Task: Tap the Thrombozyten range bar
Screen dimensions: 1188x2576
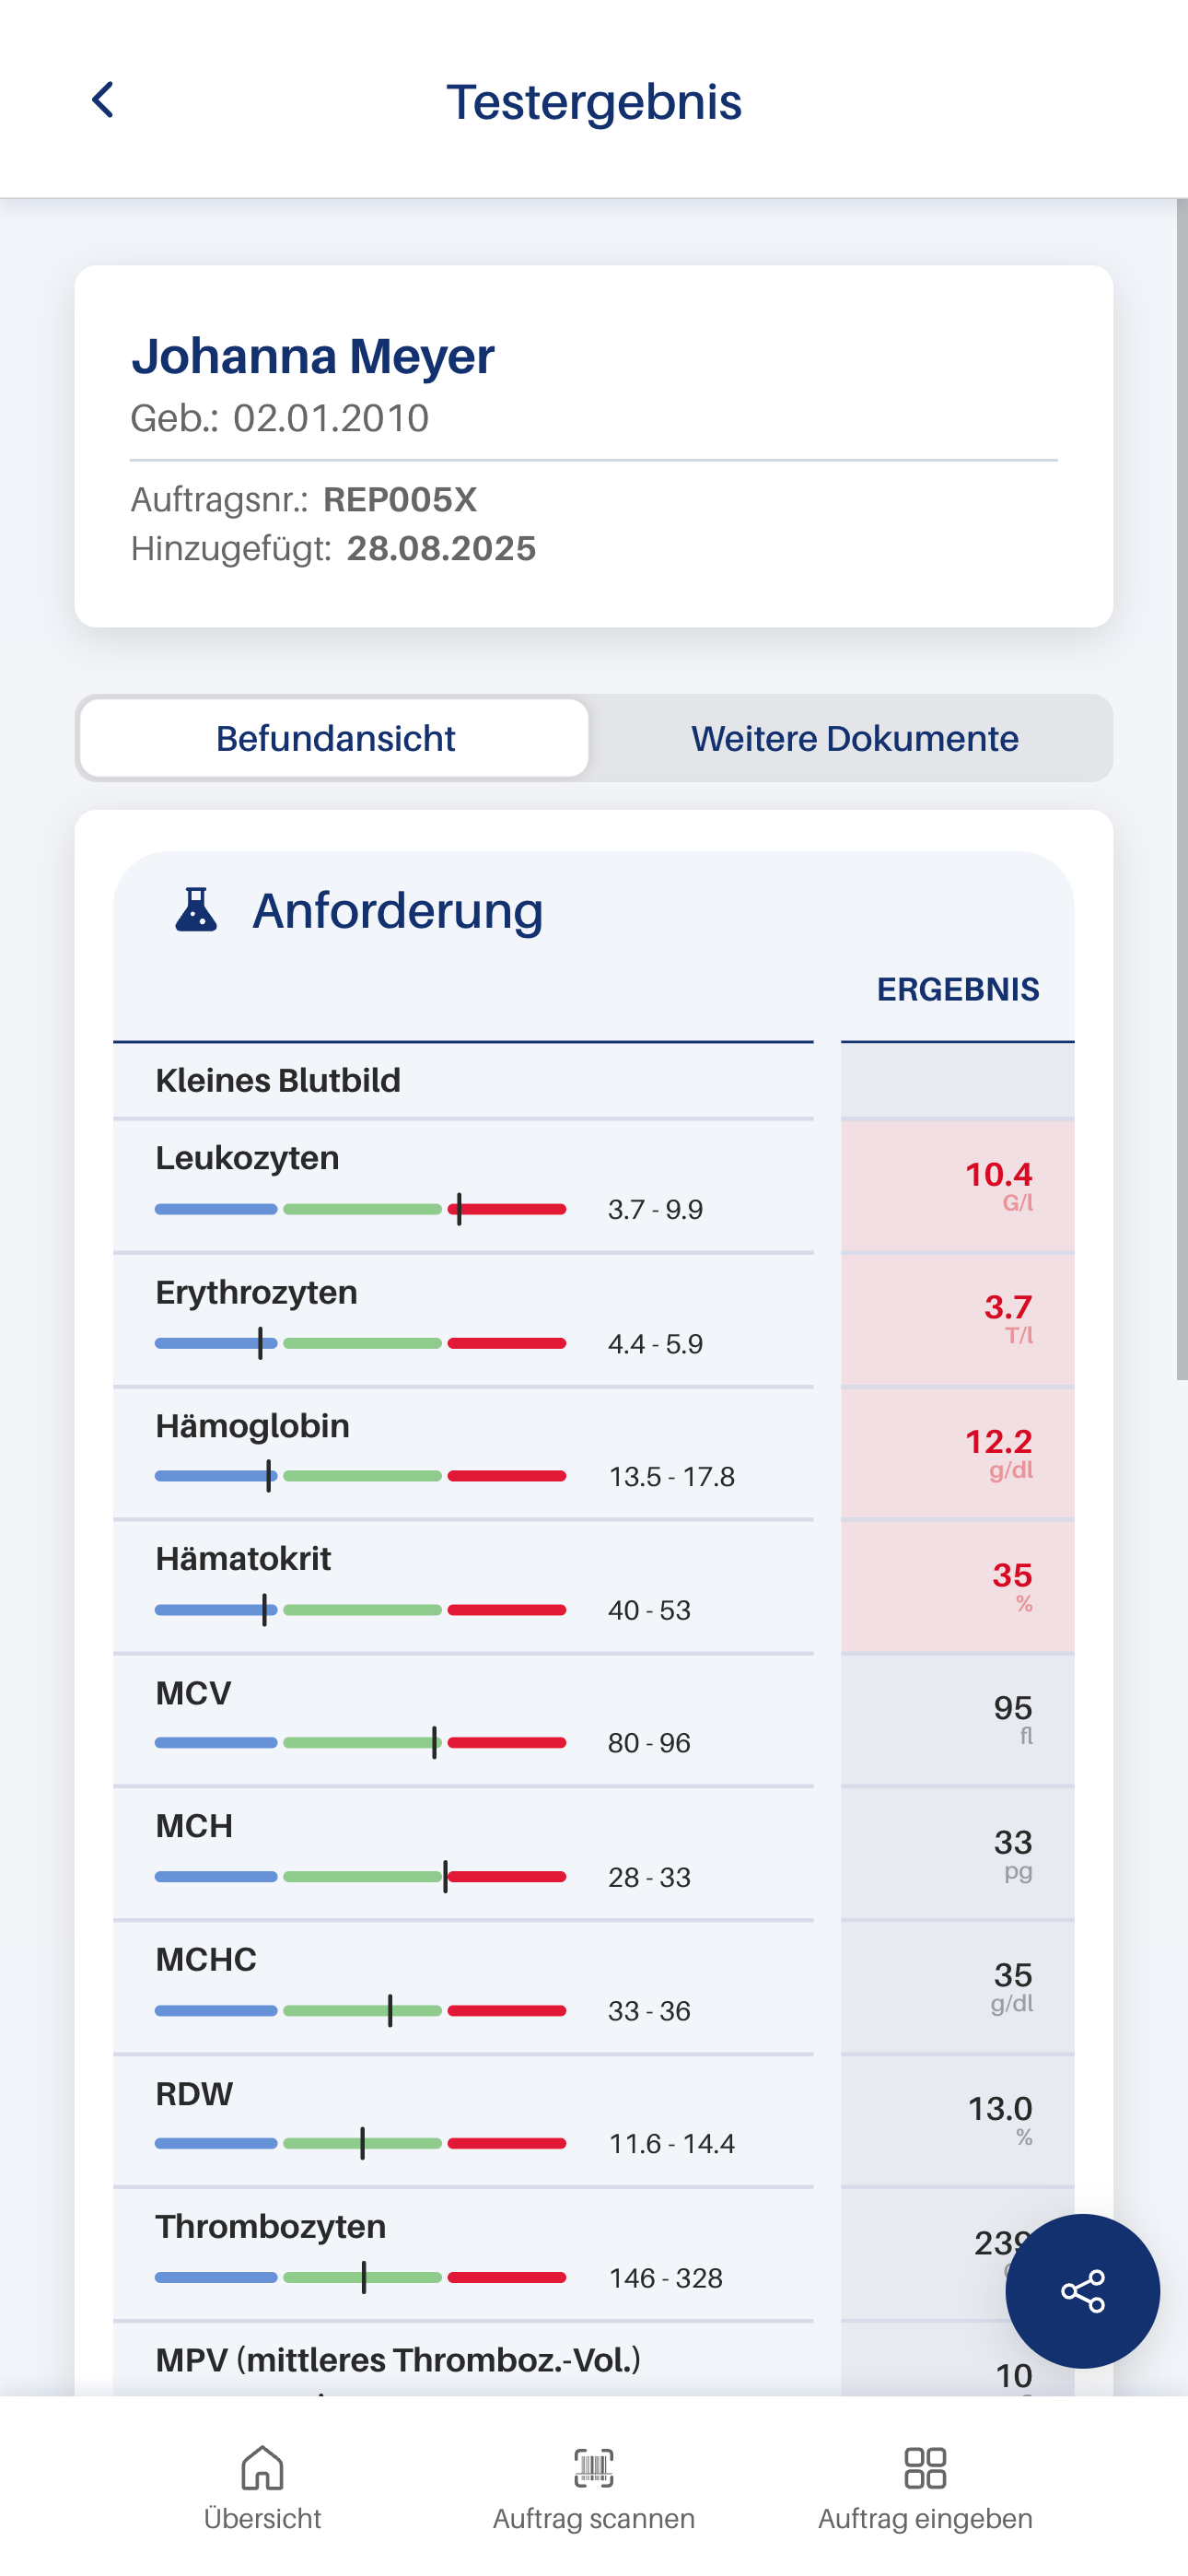Action: [x=360, y=2277]
